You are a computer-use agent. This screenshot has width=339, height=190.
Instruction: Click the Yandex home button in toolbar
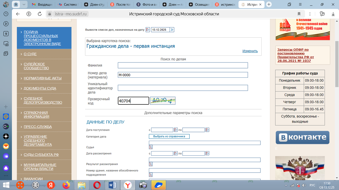[29, 14]
